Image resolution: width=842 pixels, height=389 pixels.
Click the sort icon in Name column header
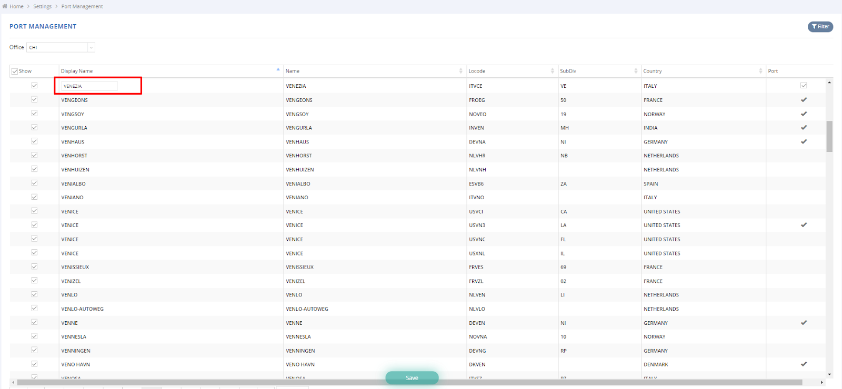point(460,71)
